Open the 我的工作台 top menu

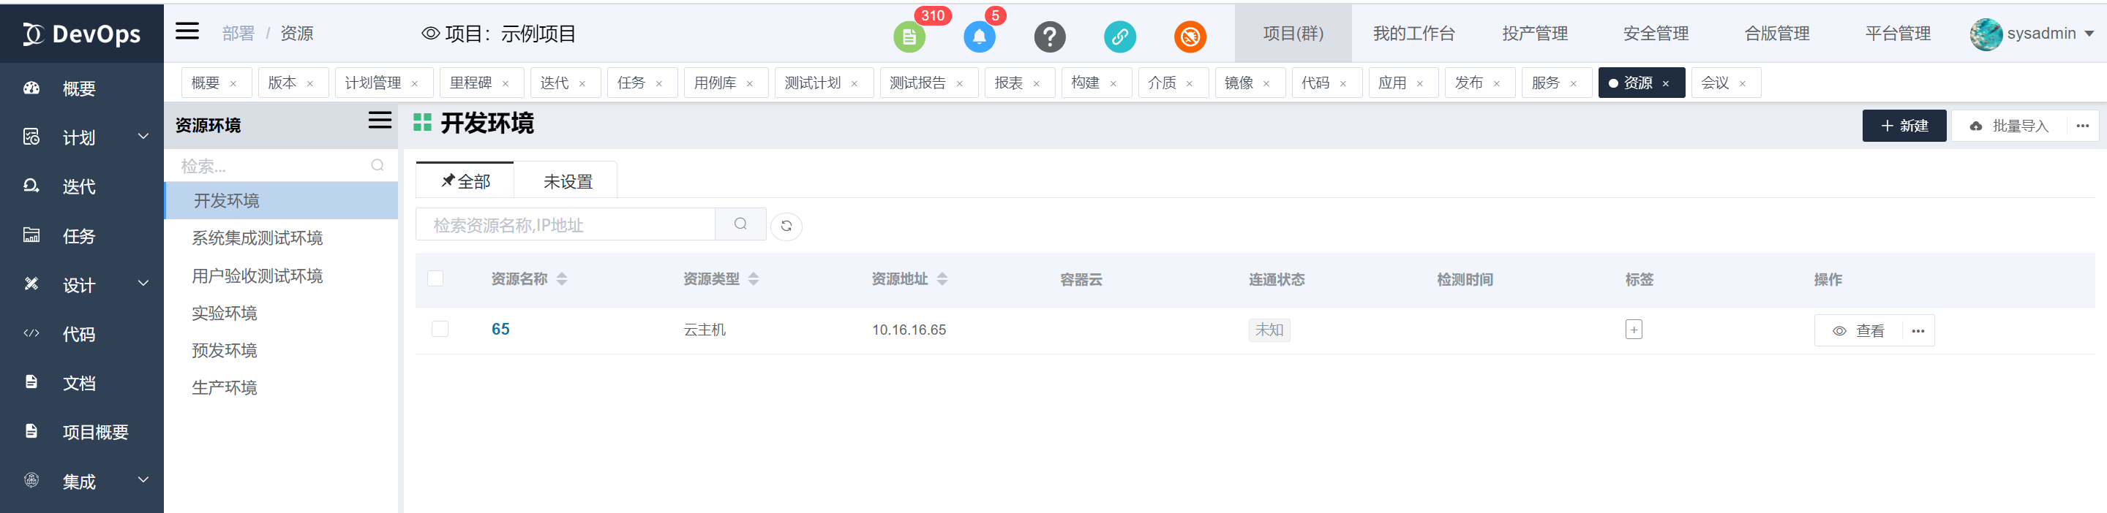pos(1413,34)
